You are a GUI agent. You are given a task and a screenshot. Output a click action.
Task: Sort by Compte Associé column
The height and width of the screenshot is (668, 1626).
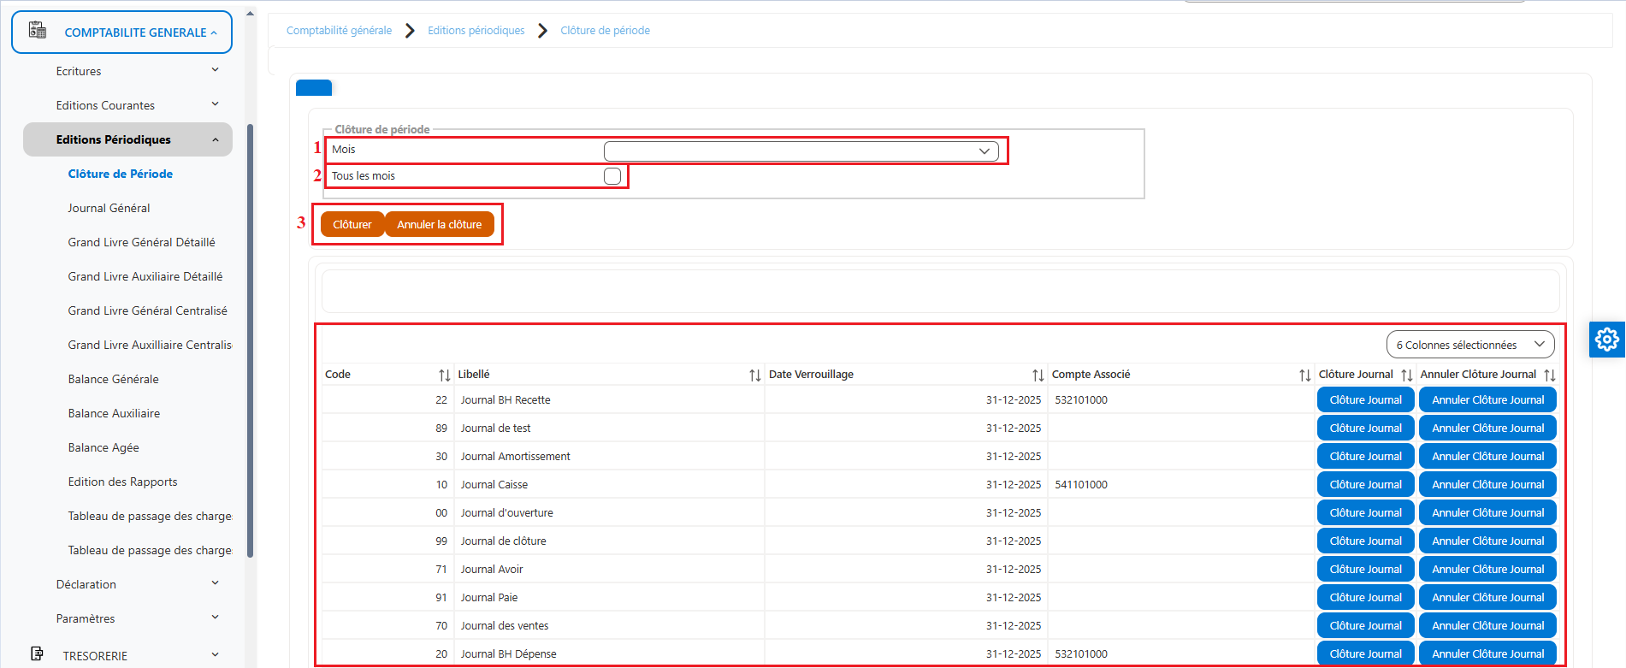[x=1304, y=375]
